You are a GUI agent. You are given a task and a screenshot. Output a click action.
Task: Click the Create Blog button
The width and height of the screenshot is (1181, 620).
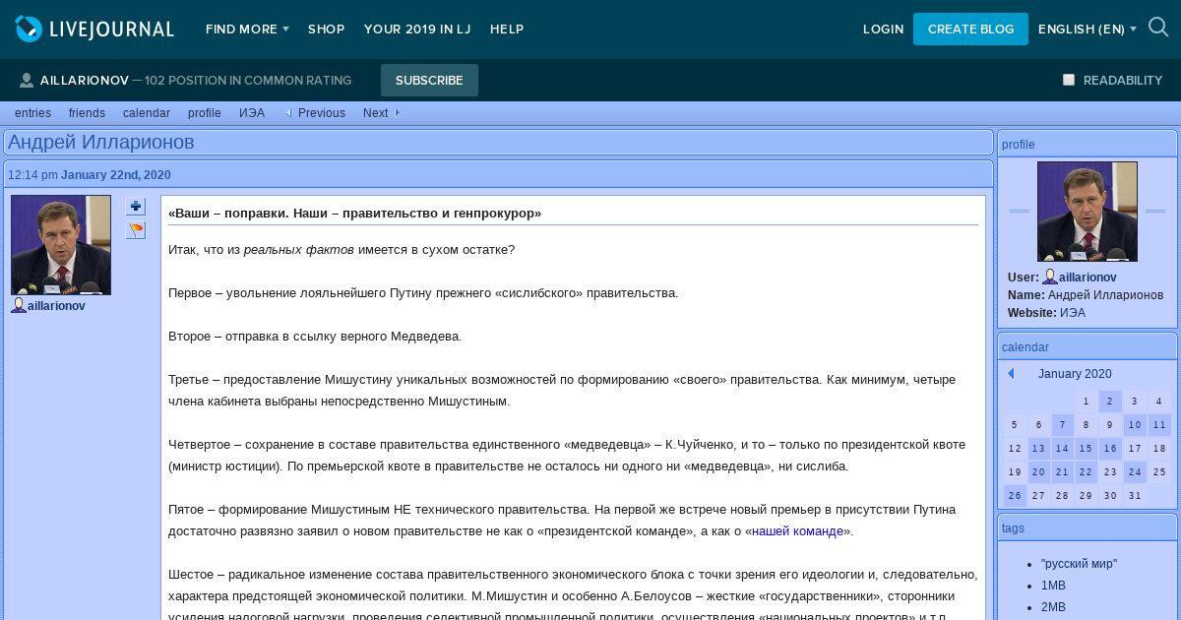point(970,30)
